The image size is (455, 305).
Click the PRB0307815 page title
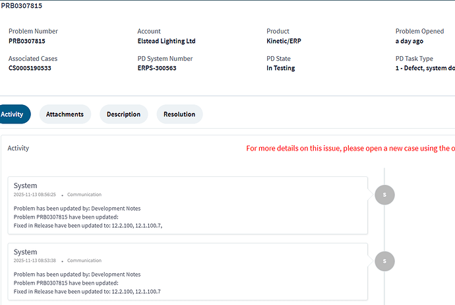22,6
